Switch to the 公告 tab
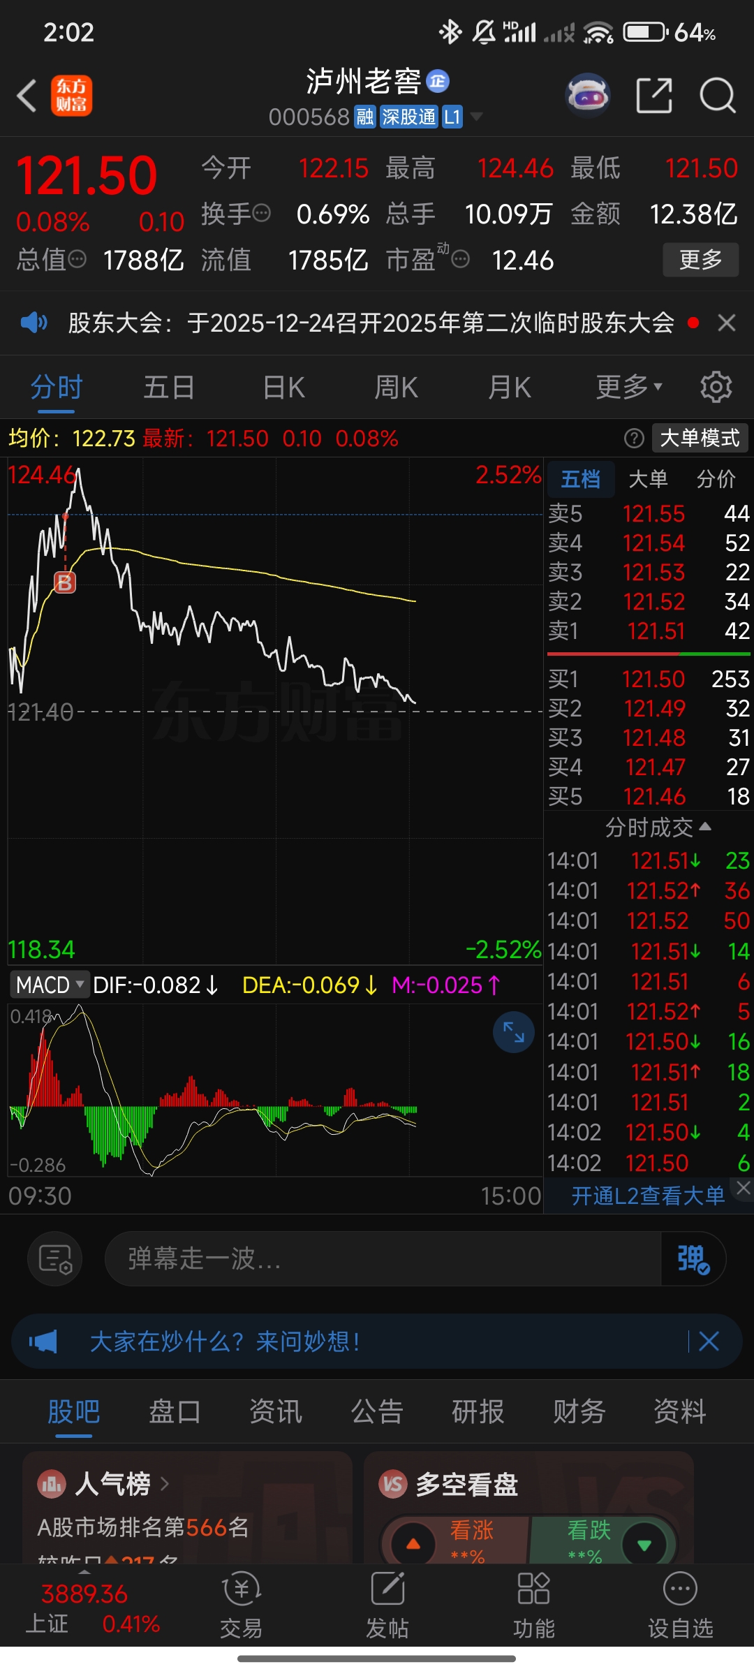754x1676 pixels. click(x=377, y=1412)
